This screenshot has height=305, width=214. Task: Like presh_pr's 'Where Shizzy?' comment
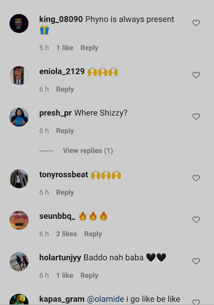pos(196,116)
